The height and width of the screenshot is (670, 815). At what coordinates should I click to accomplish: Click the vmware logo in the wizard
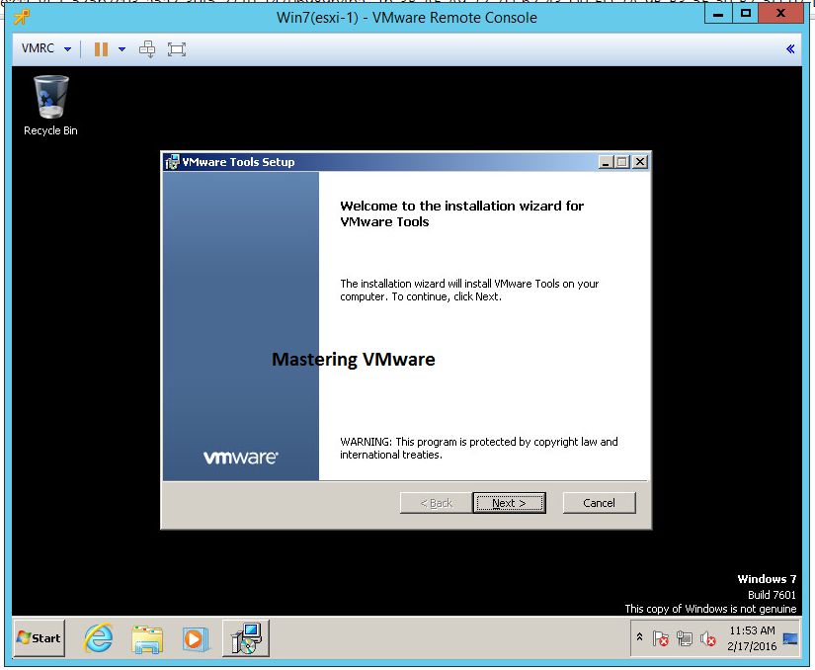coord(241,457)
